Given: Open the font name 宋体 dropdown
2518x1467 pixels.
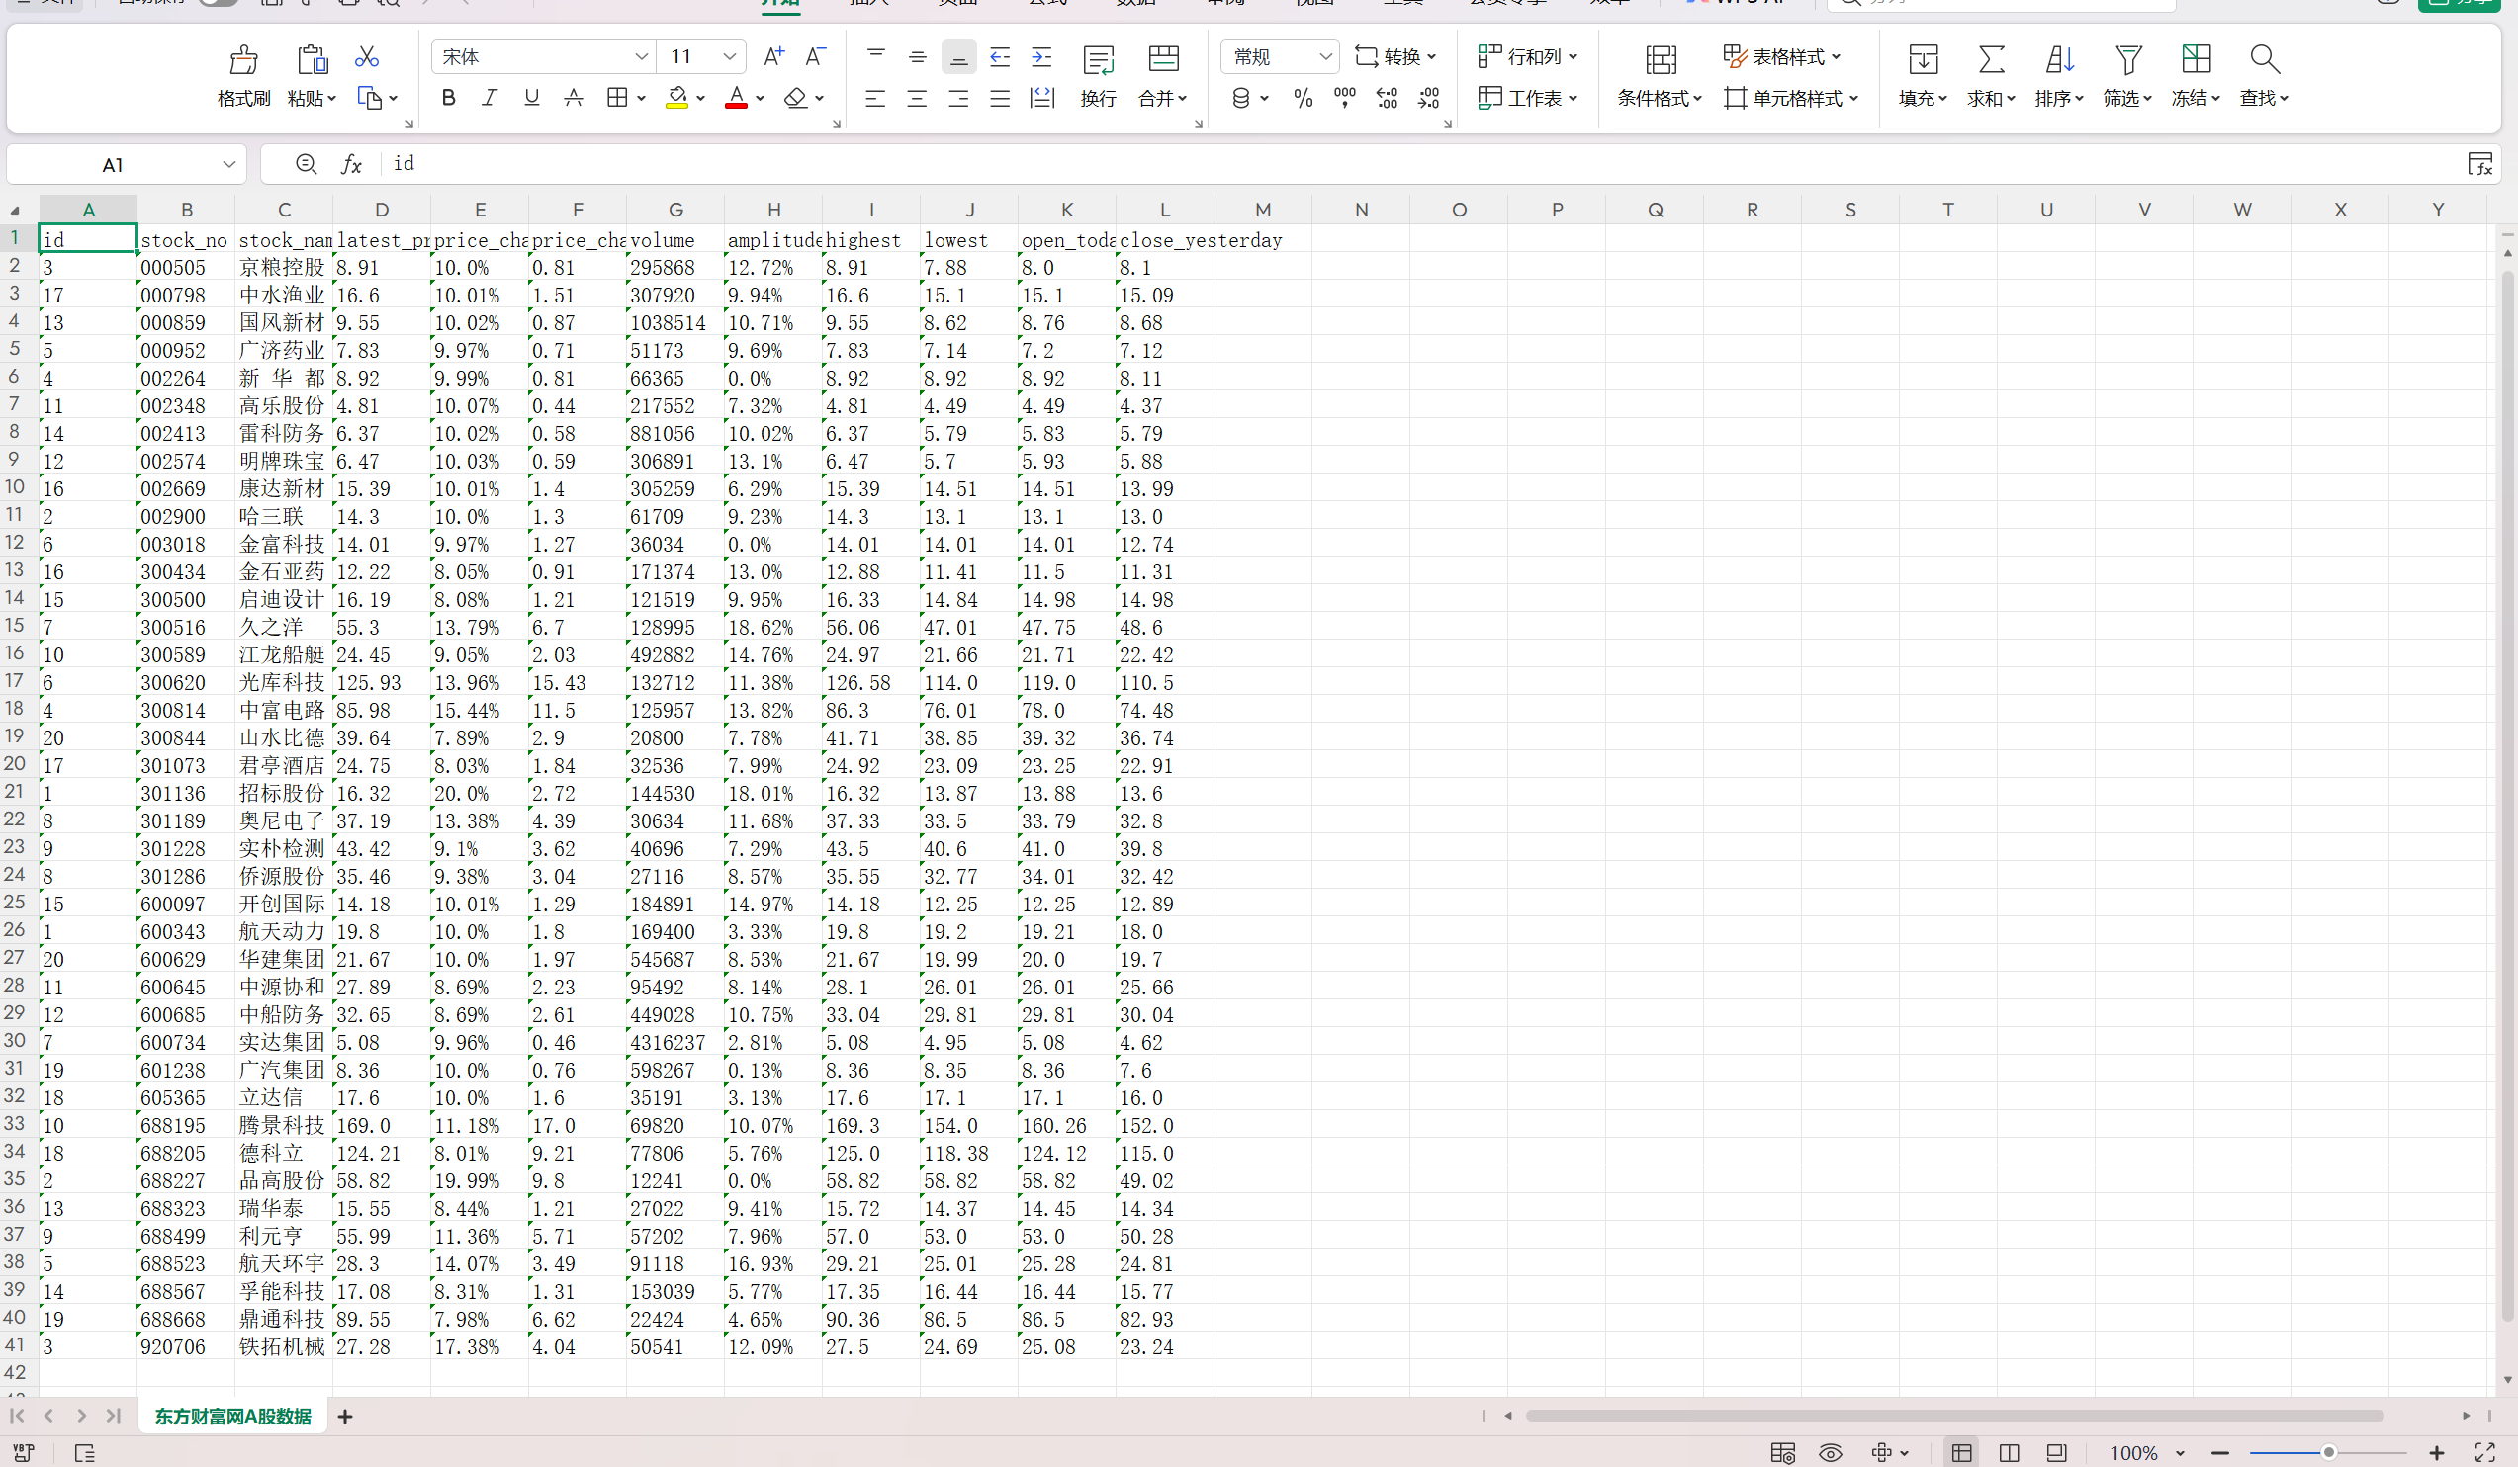Looking at the screenshot, I should tap(641, 57).
